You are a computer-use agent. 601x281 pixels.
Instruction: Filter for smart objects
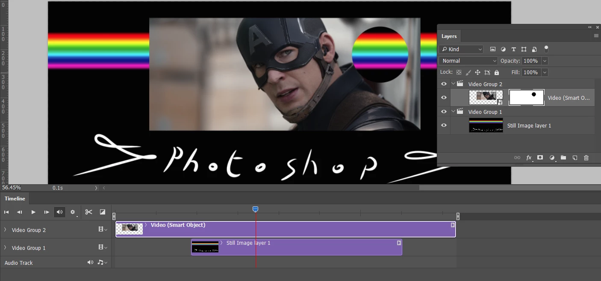point(534,49)
